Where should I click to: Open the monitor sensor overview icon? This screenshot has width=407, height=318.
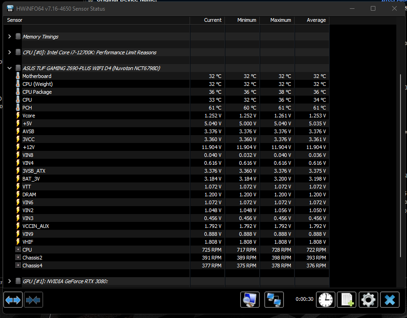(x=249, y=300)
